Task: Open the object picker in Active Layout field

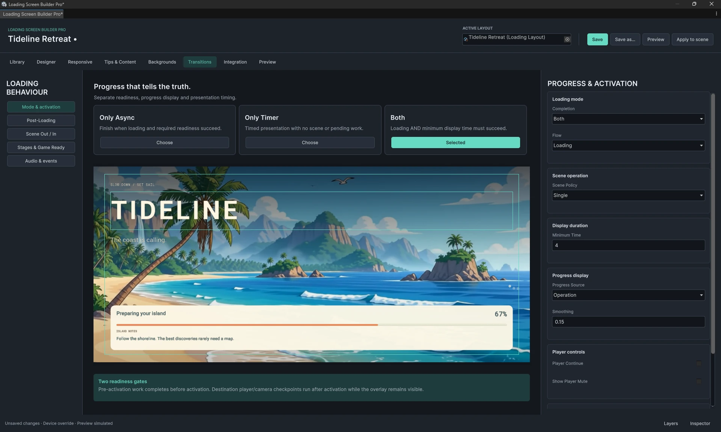Action: [567, 39]
